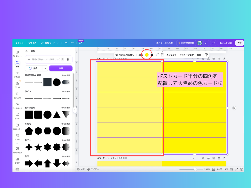Open the テンプレート panel in sidebar

[17, 54]
